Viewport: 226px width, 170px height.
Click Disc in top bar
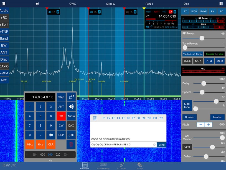click(186, 4)
